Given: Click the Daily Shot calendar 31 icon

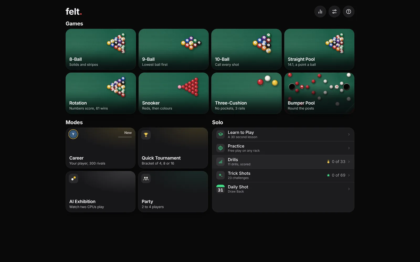Looking at the screenshot, I should pyautogui.click(x=220, y=189).
